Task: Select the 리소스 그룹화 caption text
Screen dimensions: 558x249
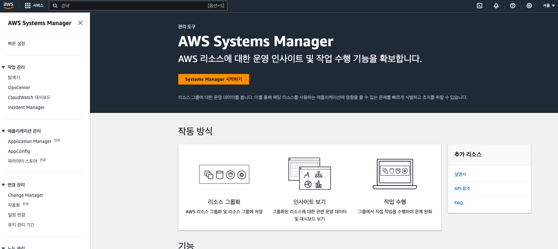Action: click(224, 202)
